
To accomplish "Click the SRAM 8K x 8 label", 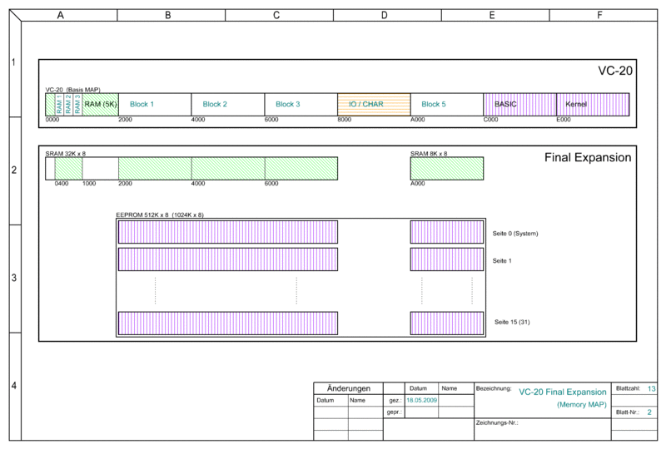I will point(429,154).
